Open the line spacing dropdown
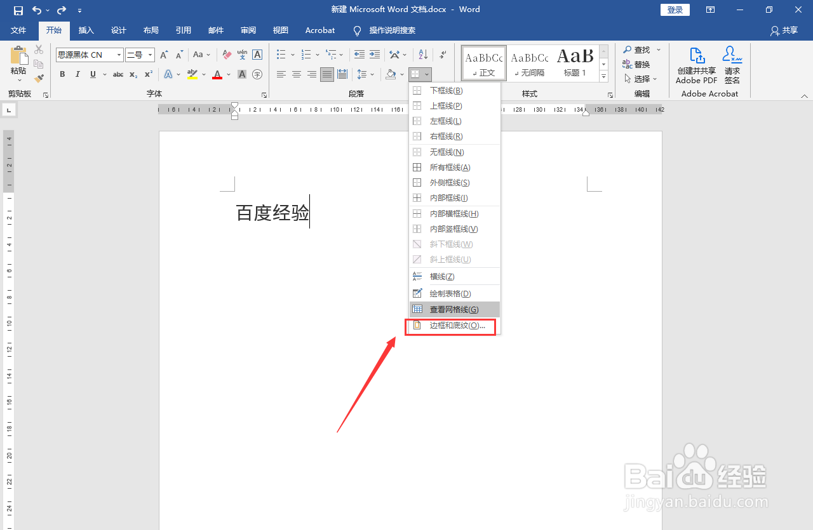 [365, 74]
